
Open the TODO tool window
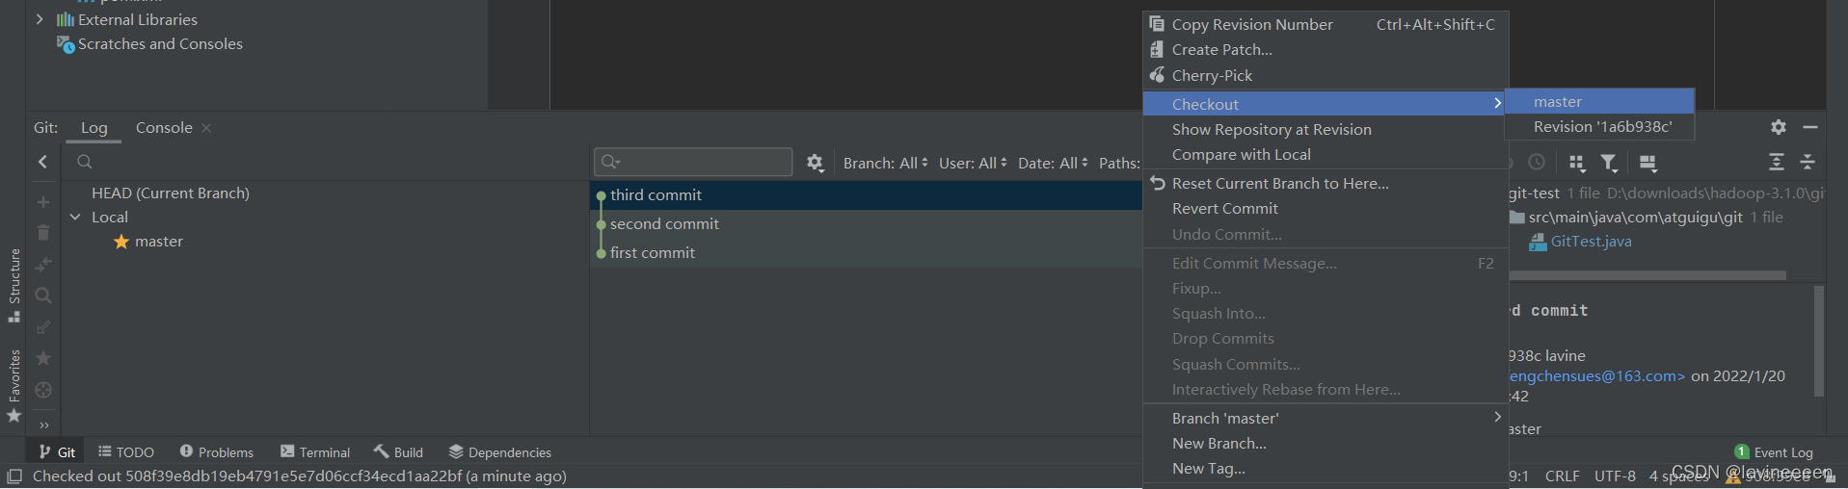tap(125, 451)
